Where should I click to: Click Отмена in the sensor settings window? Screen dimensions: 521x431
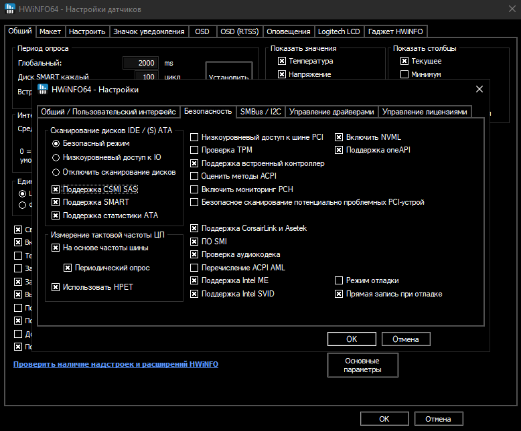tap(439, 419)
